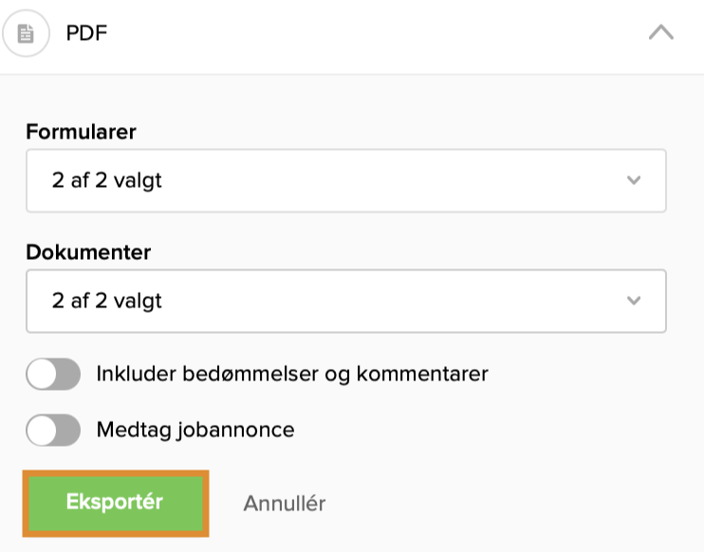
Task: Click the PDF document icon
Action: pyautogui.click(x=26, y=34)
